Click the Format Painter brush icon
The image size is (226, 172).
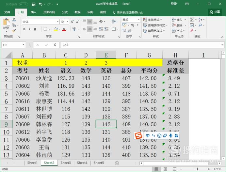(x=14, y=31)
